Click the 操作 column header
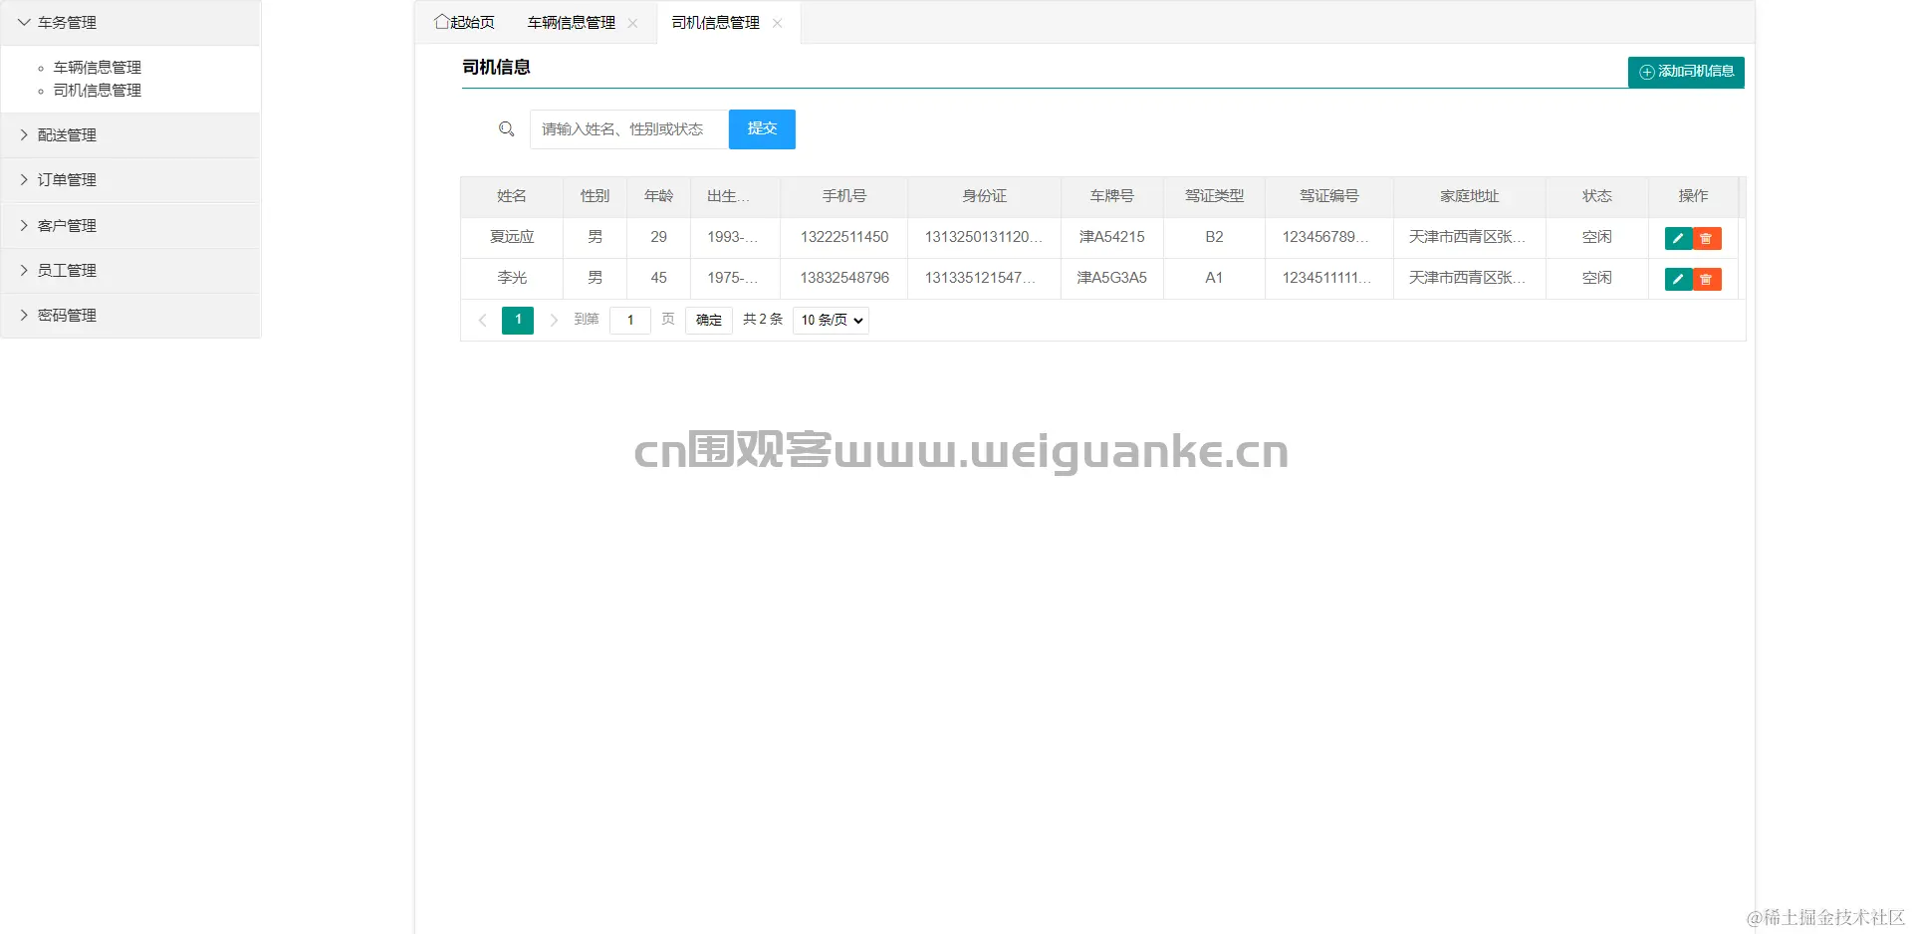 click(x=1693, y=196)
